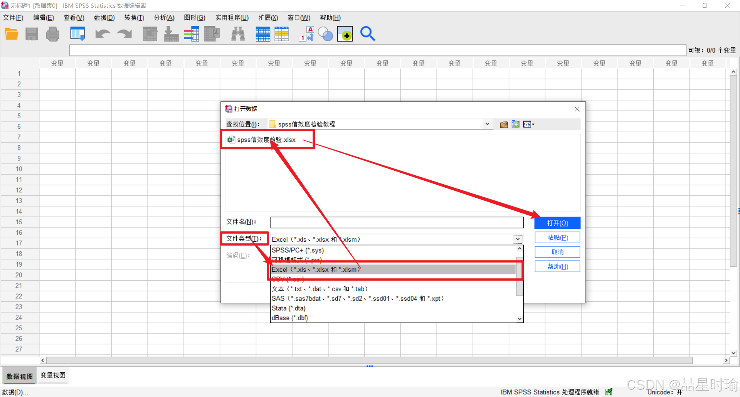
Task: Choose SPSS/PC+ (*.sys) file type
Action: [393, 250]
